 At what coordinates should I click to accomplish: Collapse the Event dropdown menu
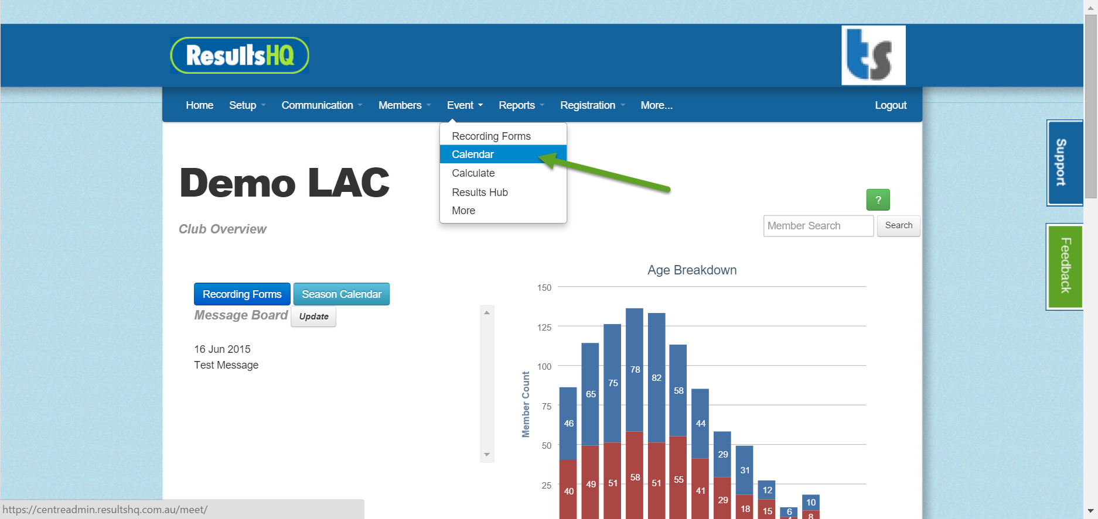(x=465, y=105)
